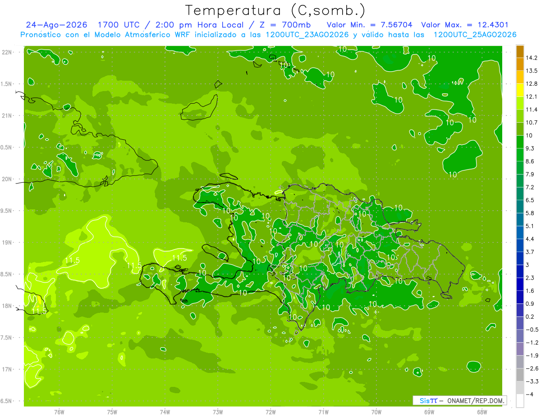
Task: Click the "21N" latitude label
Action: pos(7,116)
